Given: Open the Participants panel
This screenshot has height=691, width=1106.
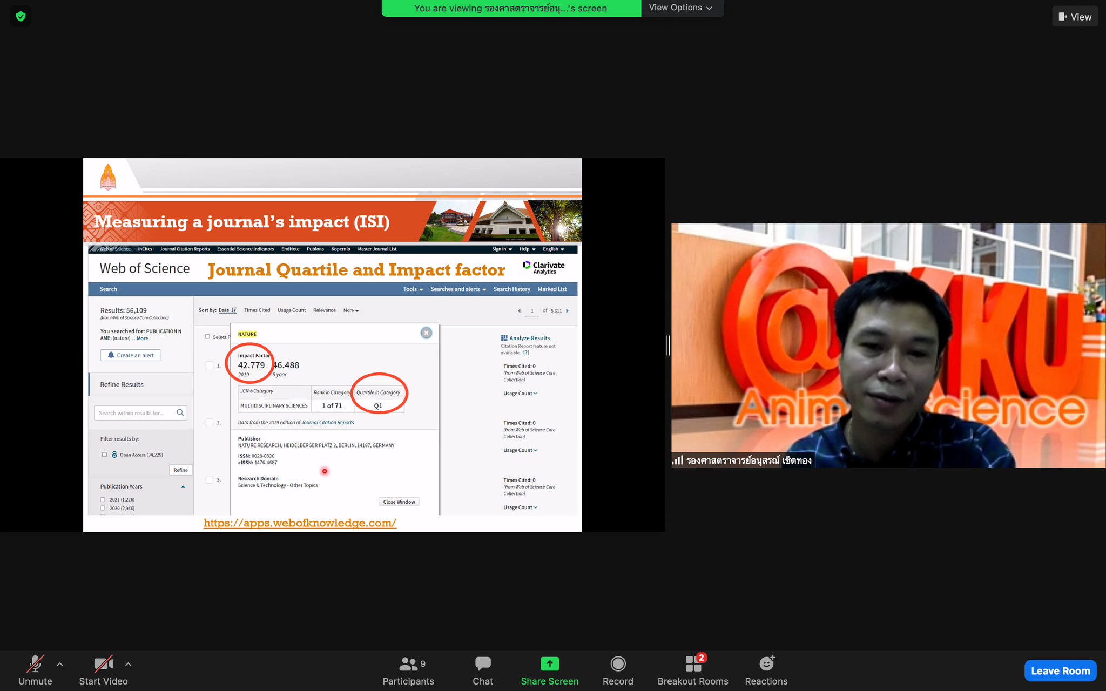Looking at the screenshot, I should pos(408,664).
